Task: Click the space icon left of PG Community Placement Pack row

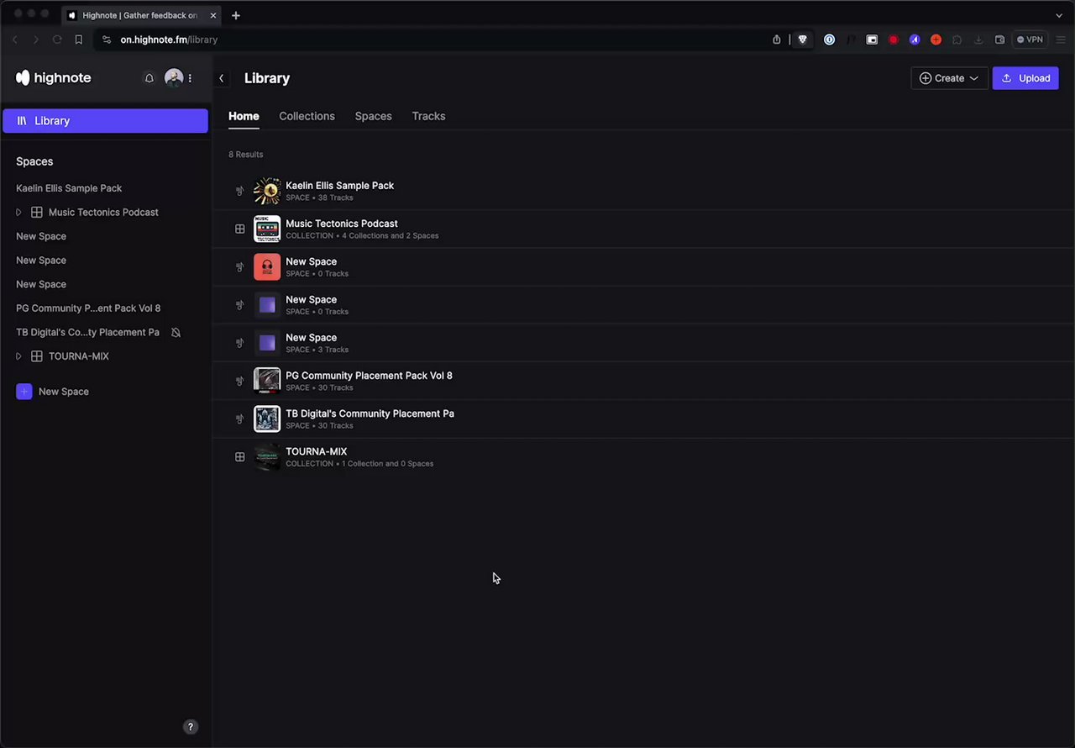Action: click(x=239, y=381)
